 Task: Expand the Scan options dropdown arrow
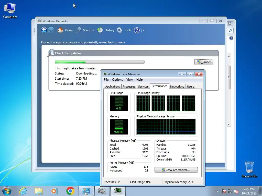pos(93,30)
